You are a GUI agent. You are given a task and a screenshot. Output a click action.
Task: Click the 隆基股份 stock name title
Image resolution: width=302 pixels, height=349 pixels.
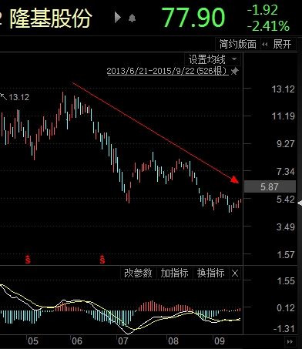pos(51,18)
